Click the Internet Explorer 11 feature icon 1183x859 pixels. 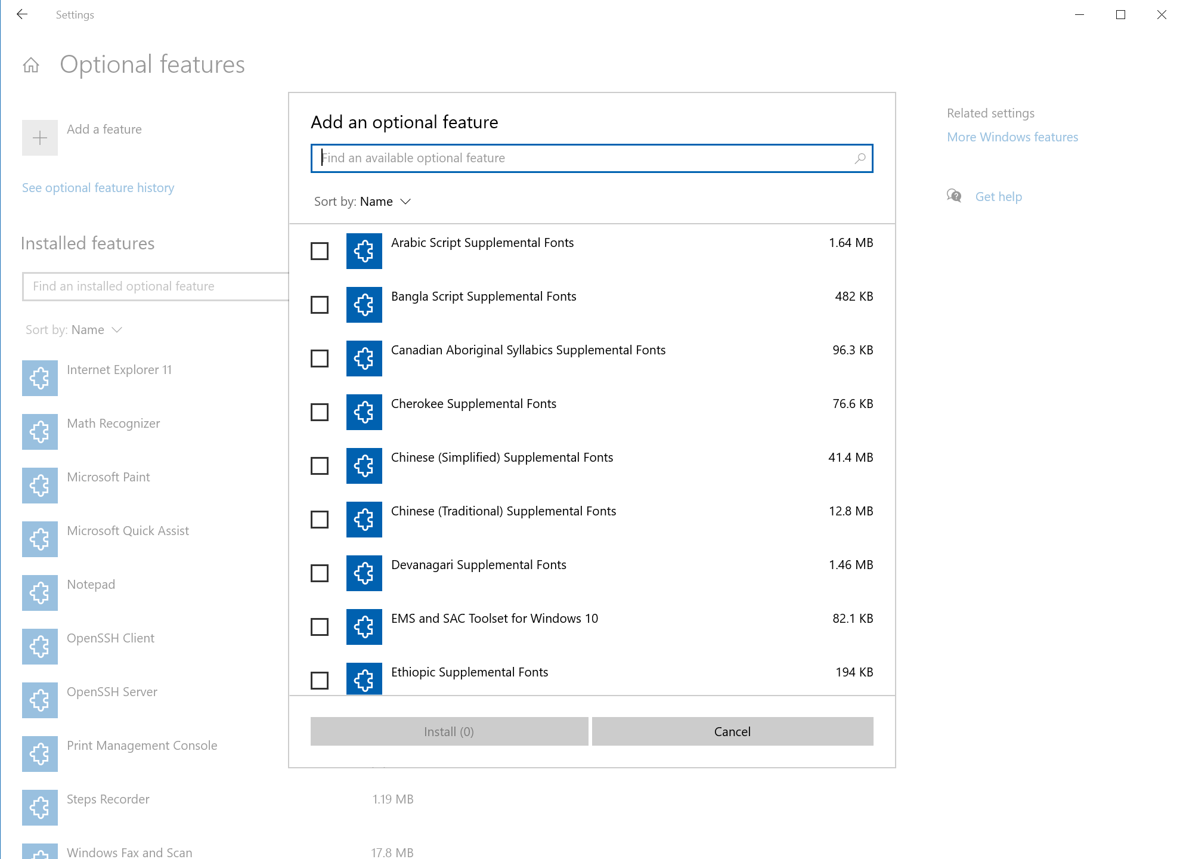40,378
